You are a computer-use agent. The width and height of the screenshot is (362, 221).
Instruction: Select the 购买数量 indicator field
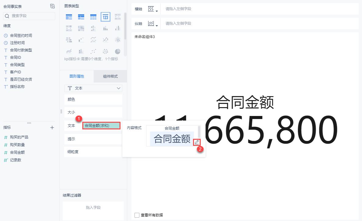pyautogui.click(x=17, y=145)
